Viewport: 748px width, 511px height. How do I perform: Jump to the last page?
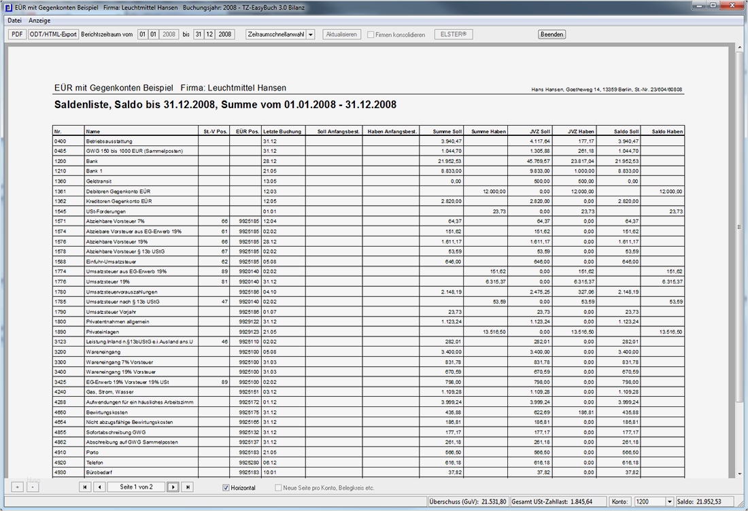(188, 487)
